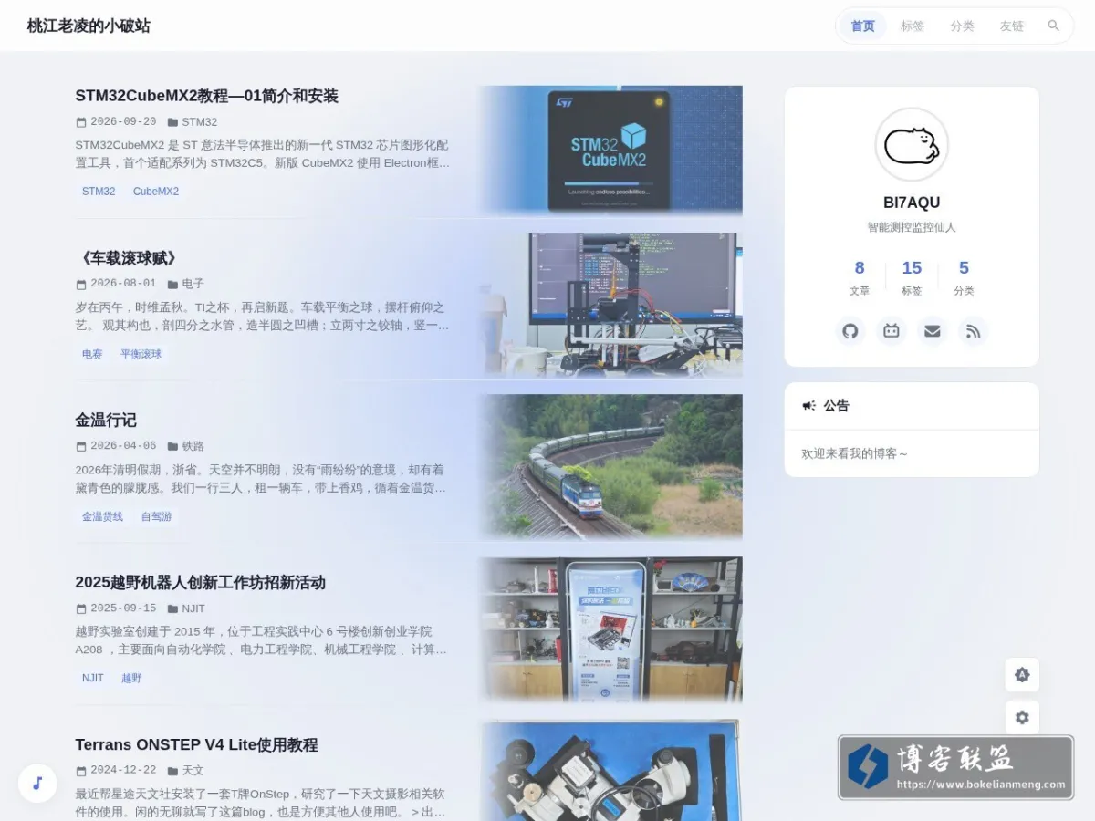Image resolution: width=1095 pixels, height=821 pixels.
Task: Click the BI7AQU cat avatar
Action: pyautogui.click(x=912, y=145)
